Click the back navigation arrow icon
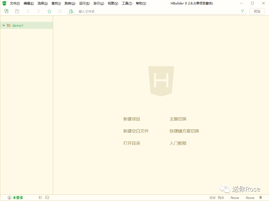Screen dimensions: 269x201 (28, 11)
